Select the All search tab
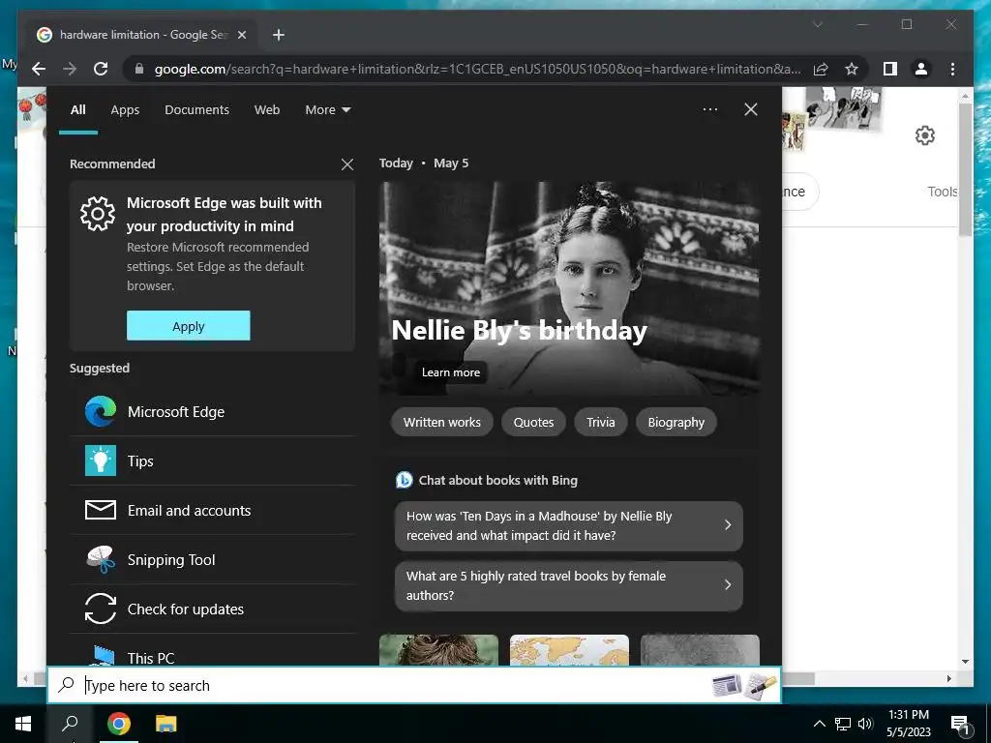Image resolution: width=991 pixels, height=743 pixels. pos(77,110)
